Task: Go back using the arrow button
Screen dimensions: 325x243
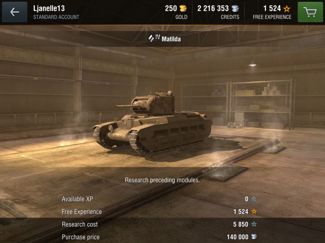Action: 14,12
